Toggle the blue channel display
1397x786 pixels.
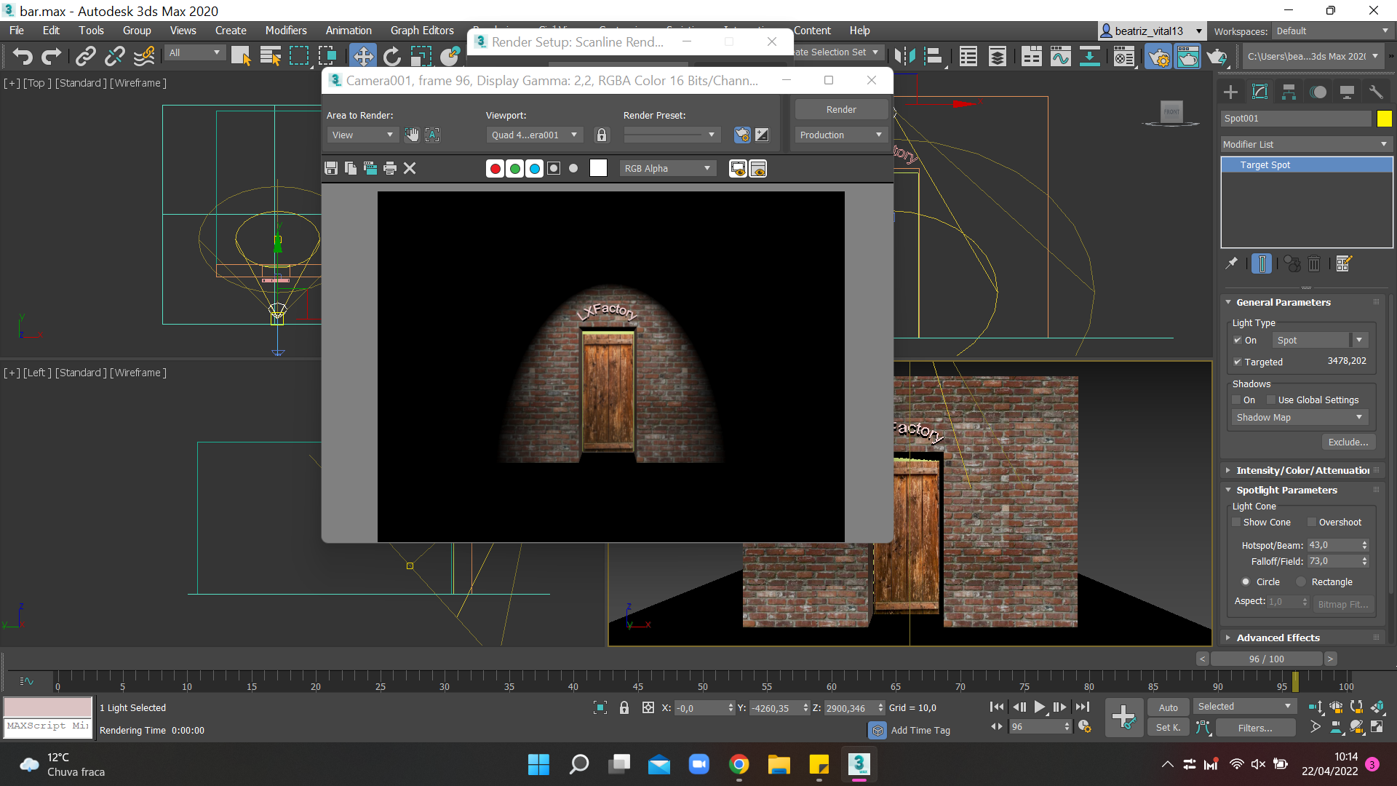pos(534,168)
